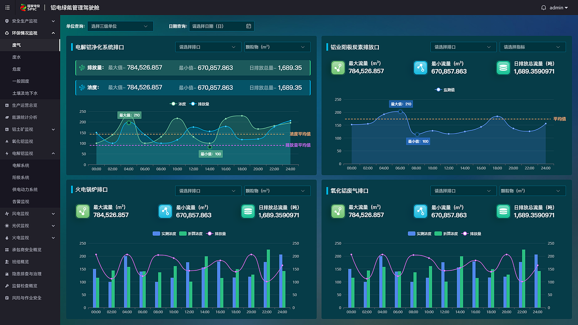Click the 环保情况监视 recycle icon

pos(7,33)
